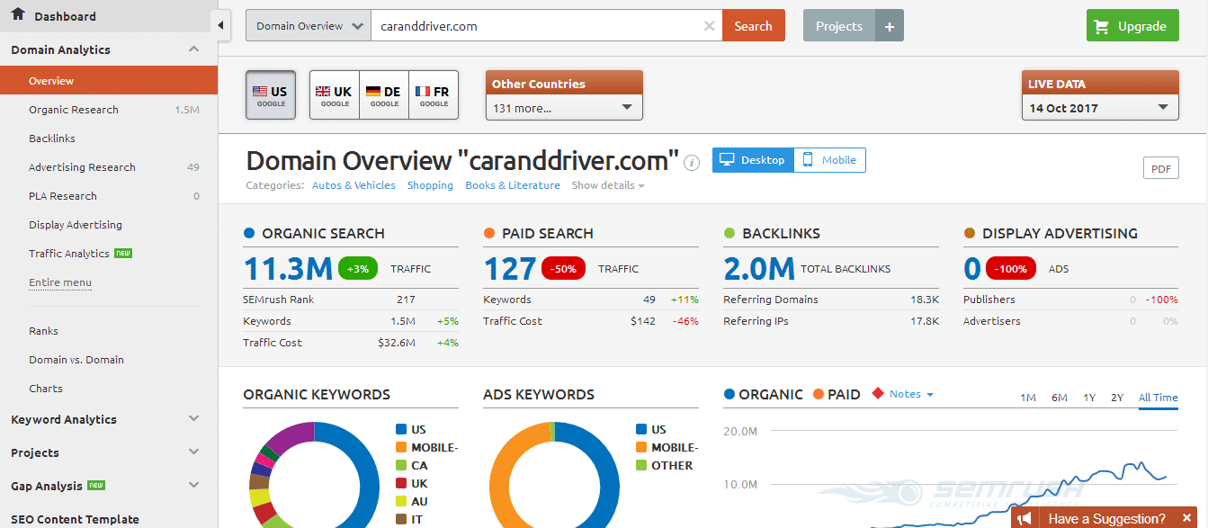Collapse the sidebar with the arrow handle
This screenshot has height=528, width=1208.
(221, 25)
